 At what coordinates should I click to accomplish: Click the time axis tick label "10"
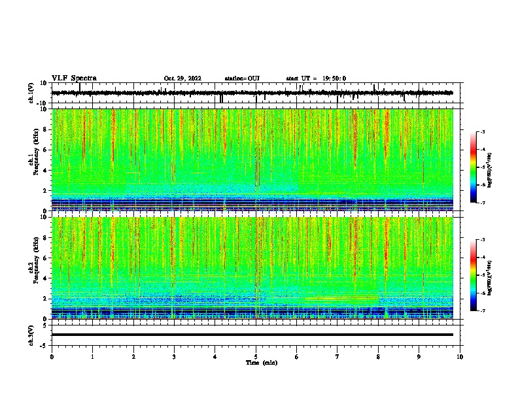[x=460, y=357]
